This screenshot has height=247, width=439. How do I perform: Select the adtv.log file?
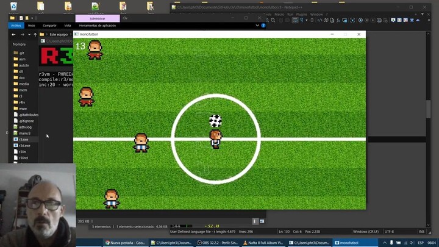coord(23,127)
